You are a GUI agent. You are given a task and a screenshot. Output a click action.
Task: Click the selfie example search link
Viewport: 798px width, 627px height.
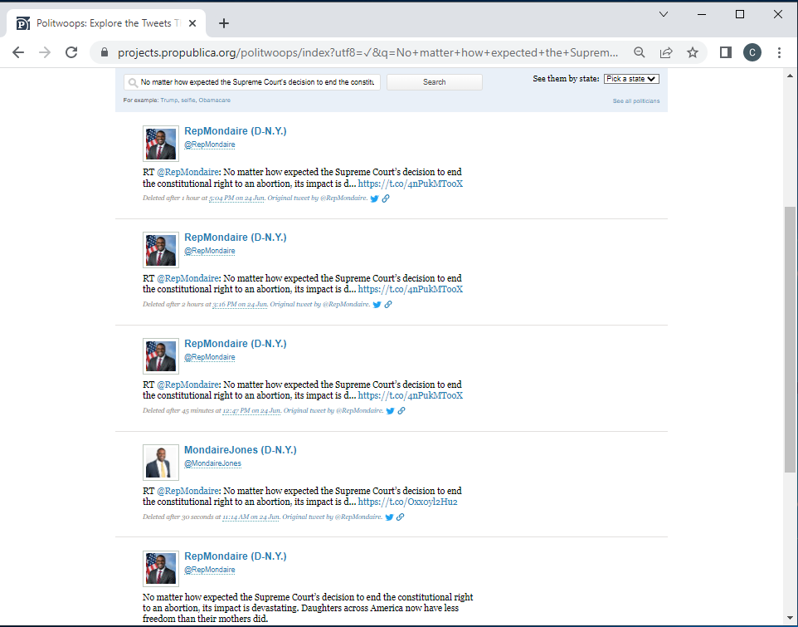click(188, 100)
